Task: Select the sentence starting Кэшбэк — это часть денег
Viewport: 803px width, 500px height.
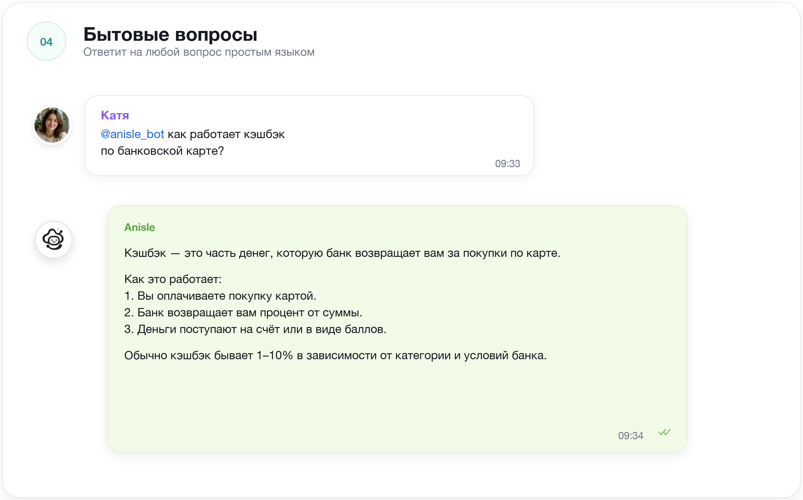Action: pyautogui.click(x=342, y=253)
